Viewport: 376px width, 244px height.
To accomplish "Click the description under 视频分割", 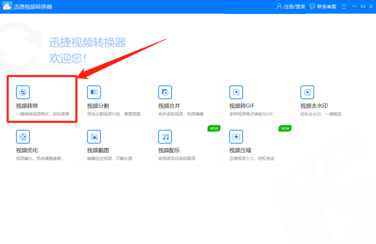I will [x=113, y=114].
